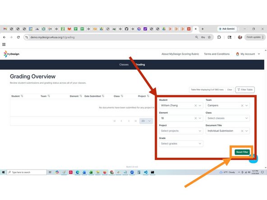267x200 pixels.
Task: Open About MyDesign Scoring Rubric link
Action: click(x=180, y=54)
